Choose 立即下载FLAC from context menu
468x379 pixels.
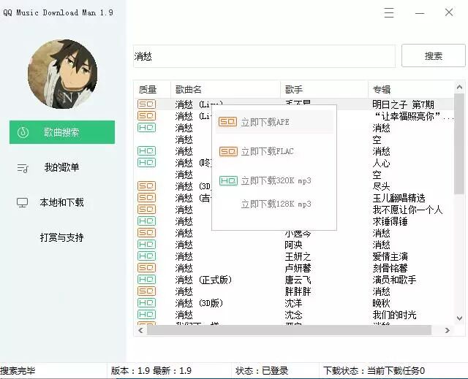pos(268,151)
